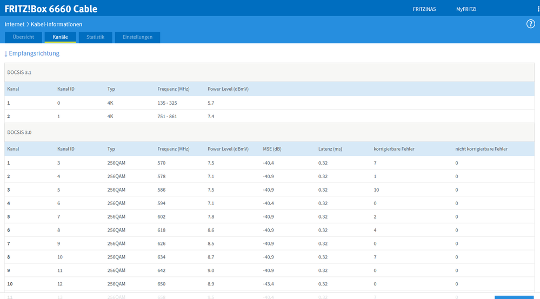Select the Kanäle tab
Image resolution: width=540 pixels, height=299 pixels.
click(60, 37)
